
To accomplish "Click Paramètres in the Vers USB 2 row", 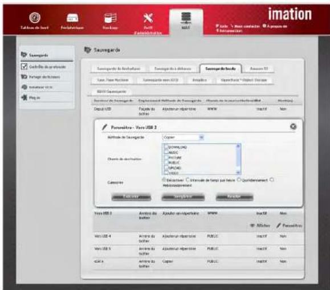I will pos(289,226).
